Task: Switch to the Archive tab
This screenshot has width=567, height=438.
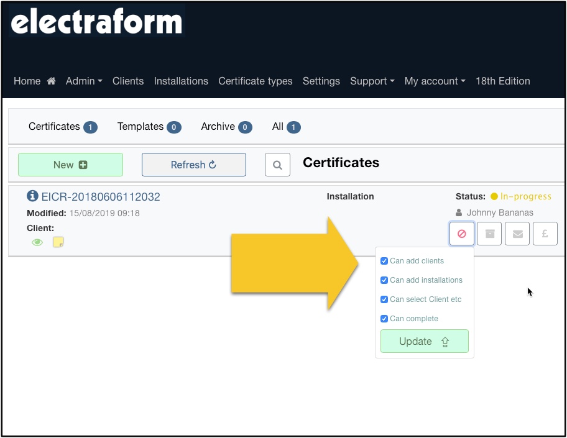Action: [x=226, y=127]
